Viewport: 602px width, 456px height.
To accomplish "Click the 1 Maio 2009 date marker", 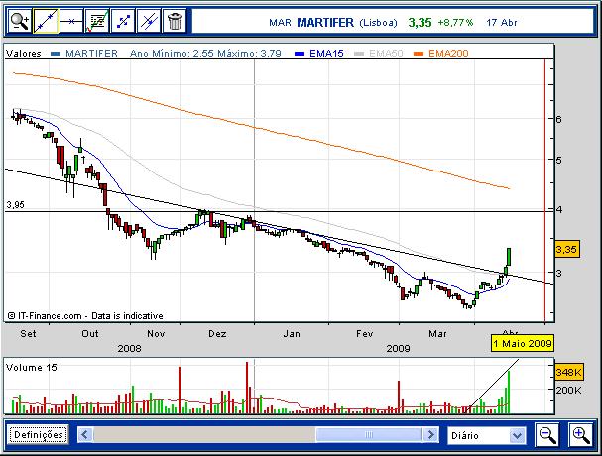I will pos(523,343).
